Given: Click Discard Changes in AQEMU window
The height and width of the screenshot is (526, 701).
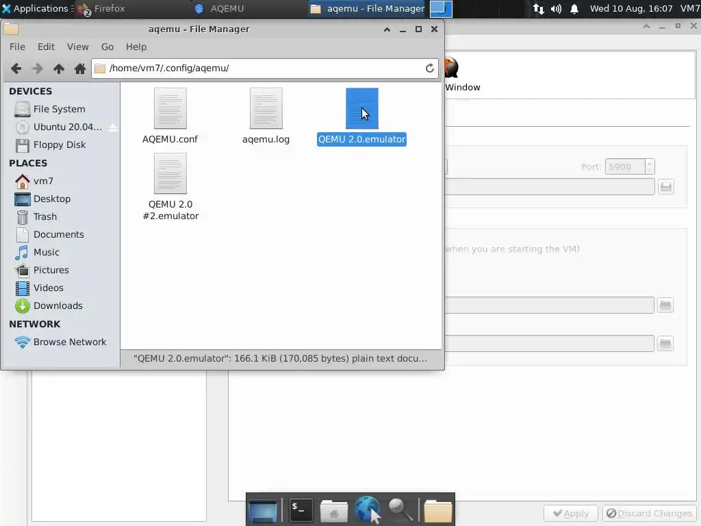Looking at the screenshot, I should click(x=649, y=514).
